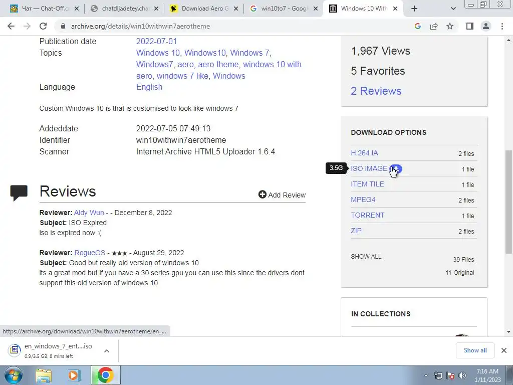
Task: Click the 1,967 Views text
Action: 381,51
